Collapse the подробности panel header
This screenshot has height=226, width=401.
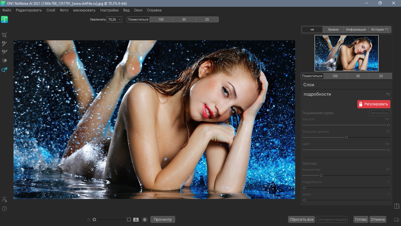click(x=346, y=94)
